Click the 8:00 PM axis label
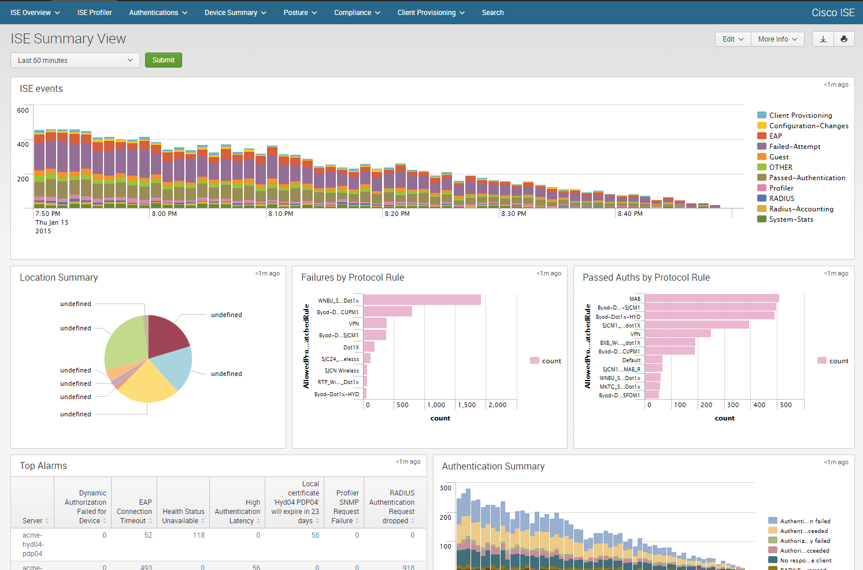Image resolution: width=863 pixels, height=570 pixels. click(x=164, y=214)
